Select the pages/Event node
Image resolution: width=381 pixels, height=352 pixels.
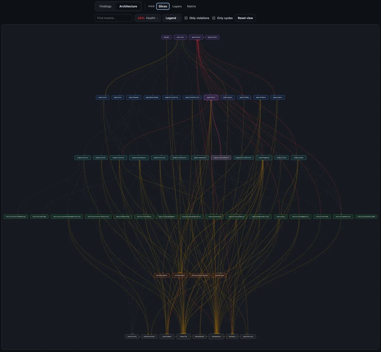(118, 97)
